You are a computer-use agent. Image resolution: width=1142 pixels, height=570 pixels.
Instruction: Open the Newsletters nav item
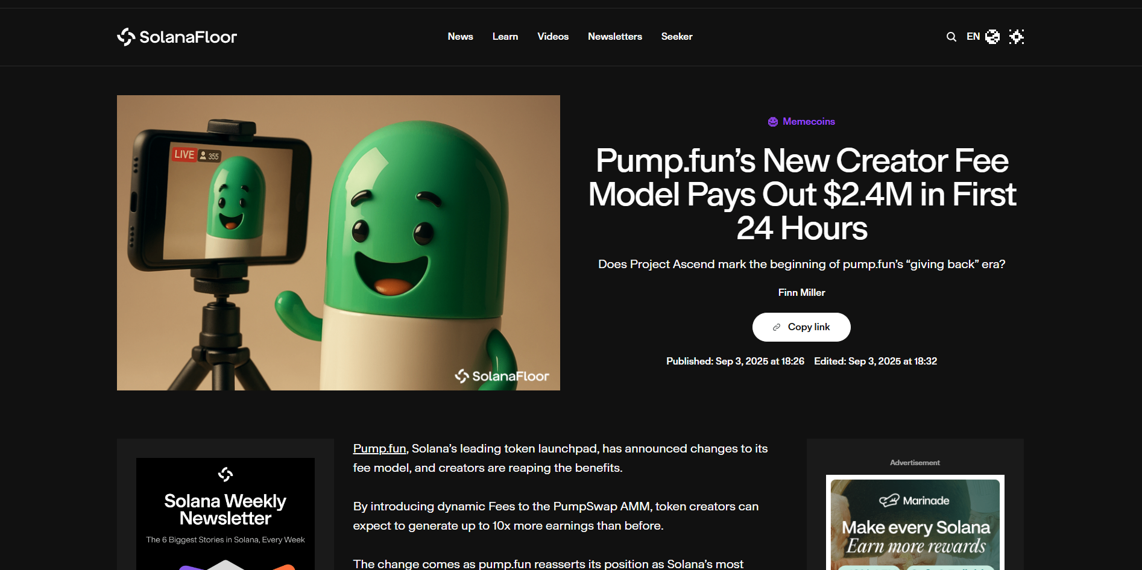pyautogui.click(x=614, y=37)
